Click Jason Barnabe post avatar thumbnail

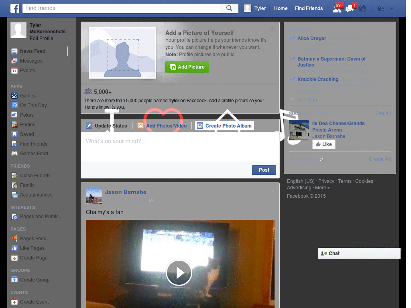(x=94, y=196)
